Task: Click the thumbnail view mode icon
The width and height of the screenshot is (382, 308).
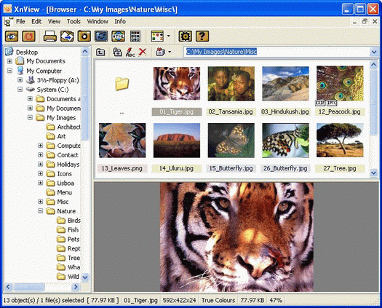Action: click(x=157, y=36)
